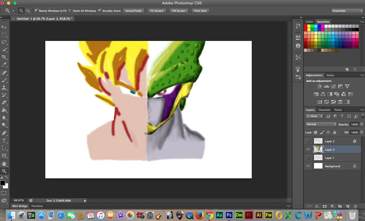Viewport: 365px width, 221px height.
Task: Add a Color Balance adjustment
Action: pyautogui.click(x=323, y=94)
